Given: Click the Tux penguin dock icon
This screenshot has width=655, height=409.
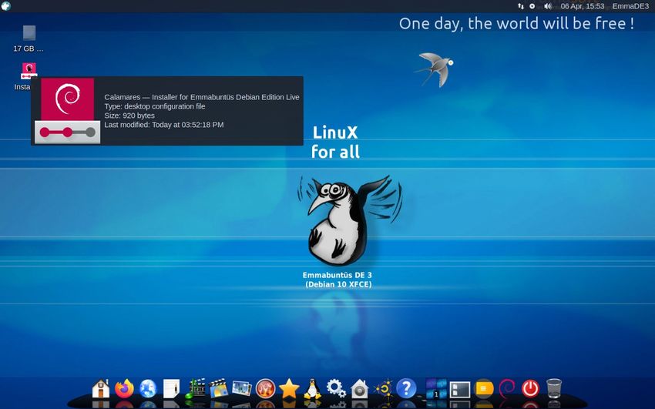Looking at the screenshot, I should tap(312, 388).
